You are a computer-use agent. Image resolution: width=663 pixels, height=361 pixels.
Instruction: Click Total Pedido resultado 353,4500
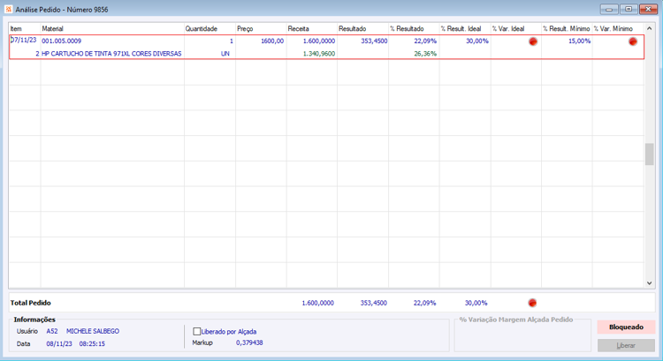coord(374,303)
